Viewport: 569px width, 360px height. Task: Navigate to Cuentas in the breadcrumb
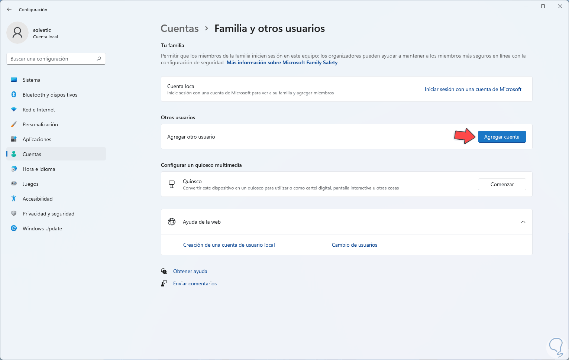(x=180, y=29)
